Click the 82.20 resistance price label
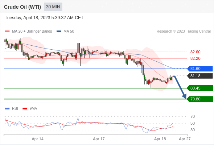 [195, 58]
